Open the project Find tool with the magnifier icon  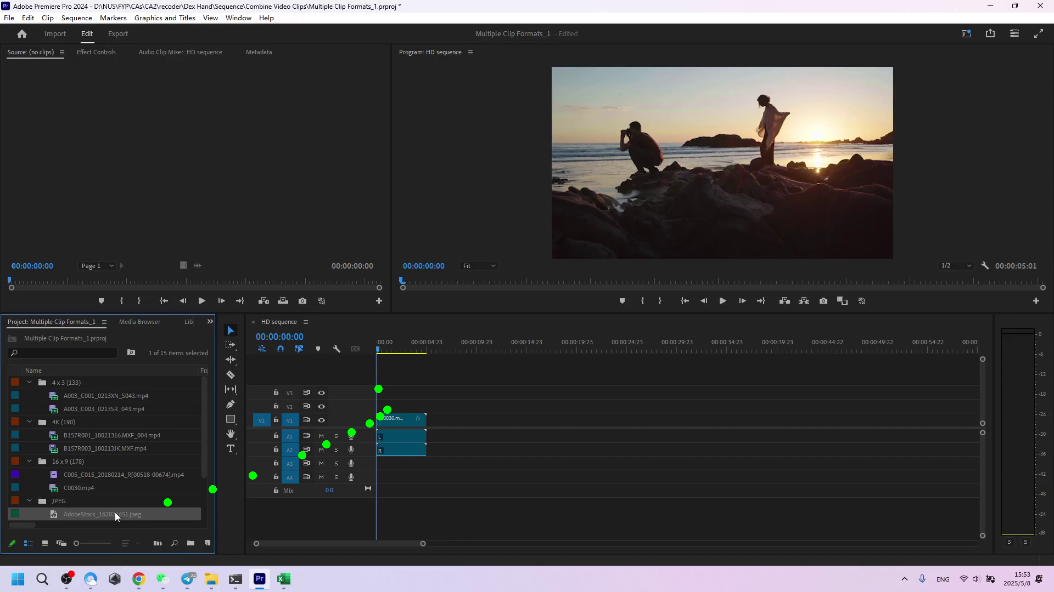pos(174,543)
